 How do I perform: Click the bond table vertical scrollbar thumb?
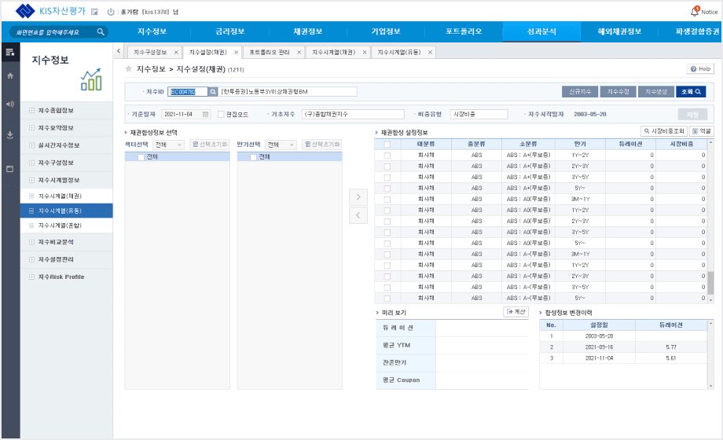[x=710, y=283]
